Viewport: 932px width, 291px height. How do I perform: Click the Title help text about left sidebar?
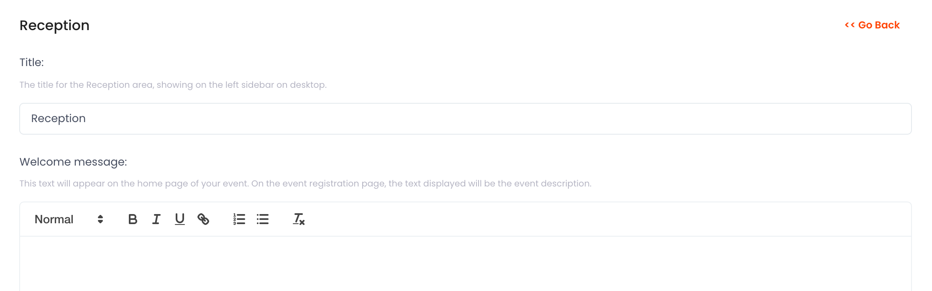(173, 85)
